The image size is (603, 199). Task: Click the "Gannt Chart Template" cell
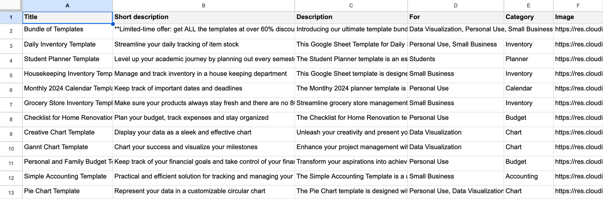tap(67, 147)
